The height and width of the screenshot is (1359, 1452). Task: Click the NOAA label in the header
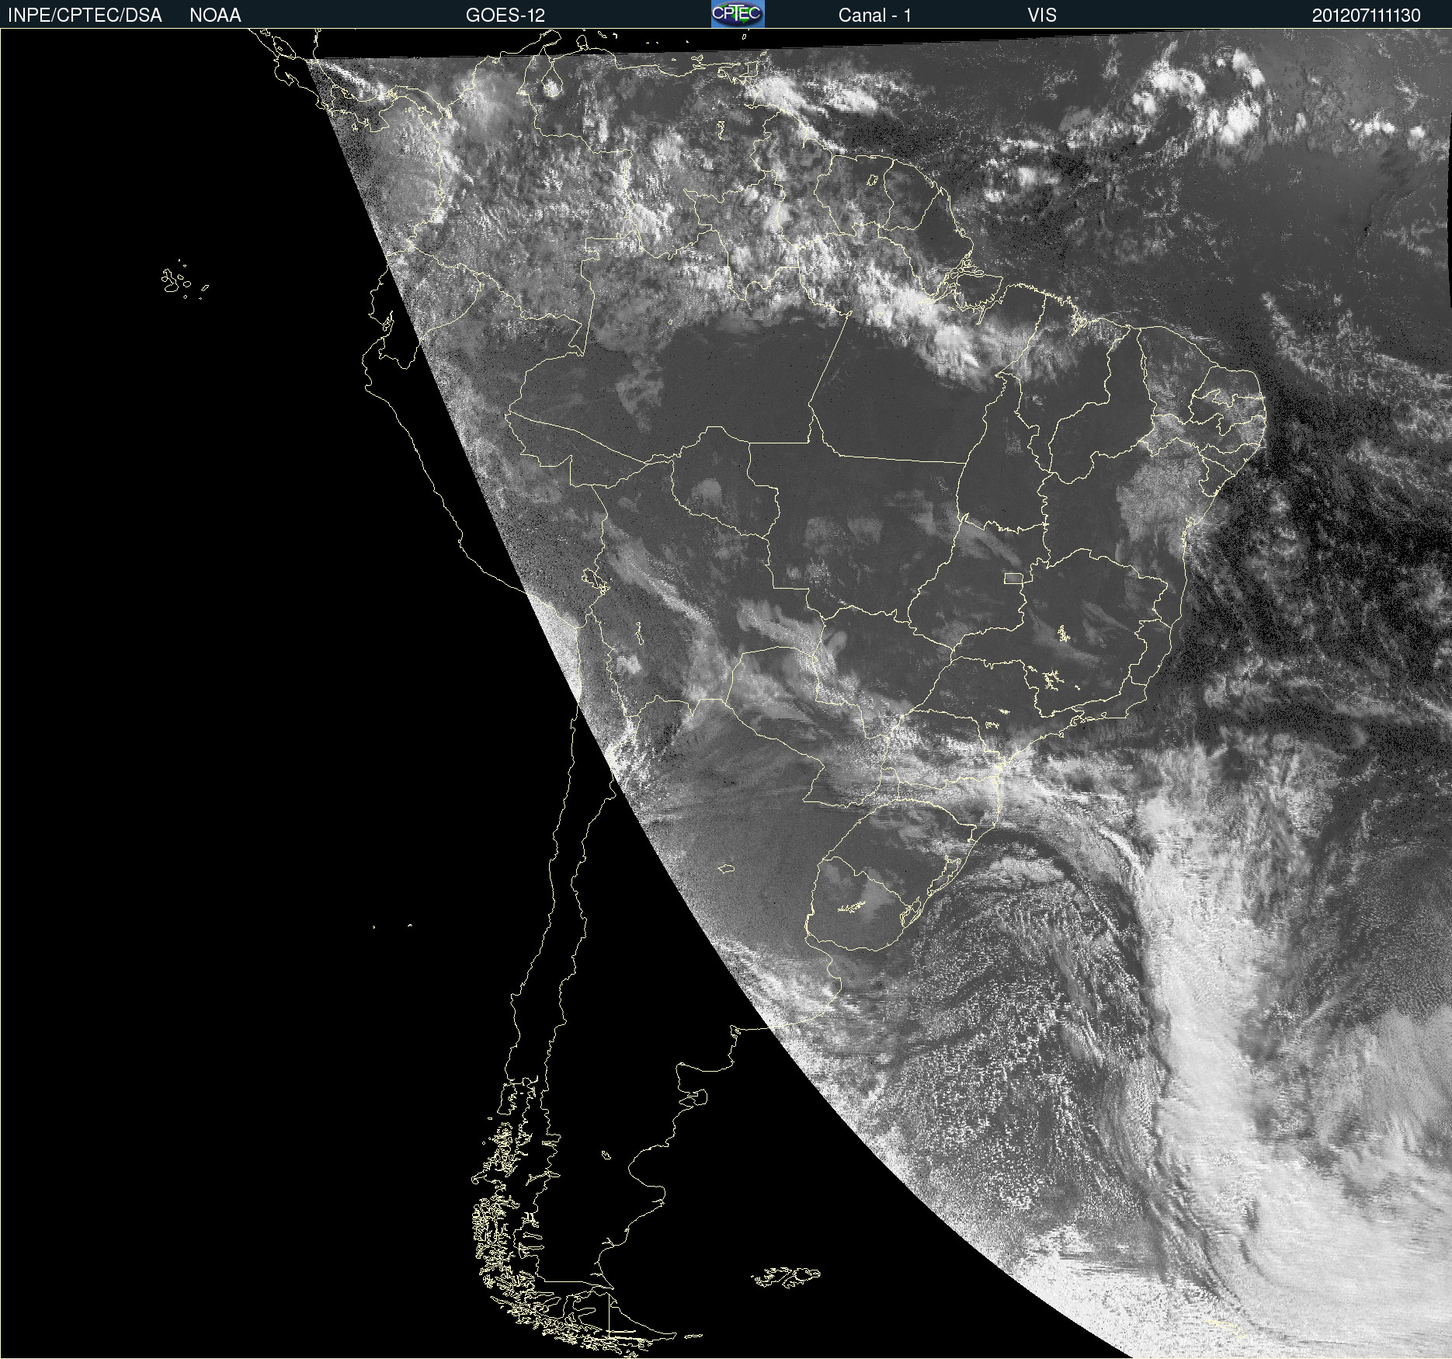[215, 16]
